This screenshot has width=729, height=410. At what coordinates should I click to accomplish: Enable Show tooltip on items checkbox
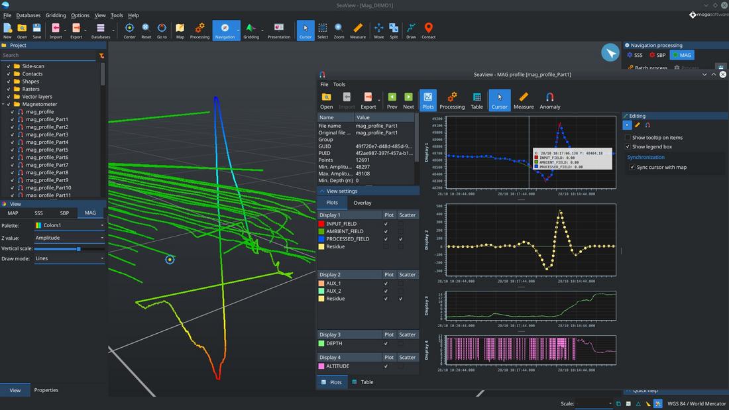click(628, 138)
